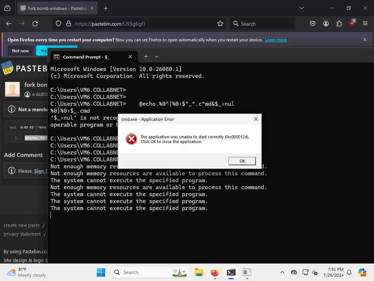
Task: Open the weather widget Mostly cloudy
Action: 26,272
